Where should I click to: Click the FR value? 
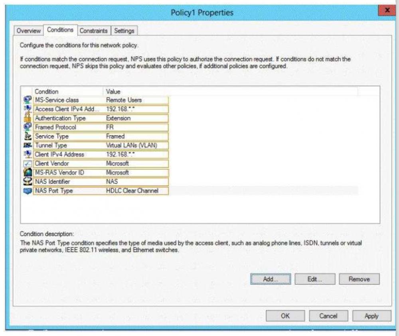click(110, 127)
